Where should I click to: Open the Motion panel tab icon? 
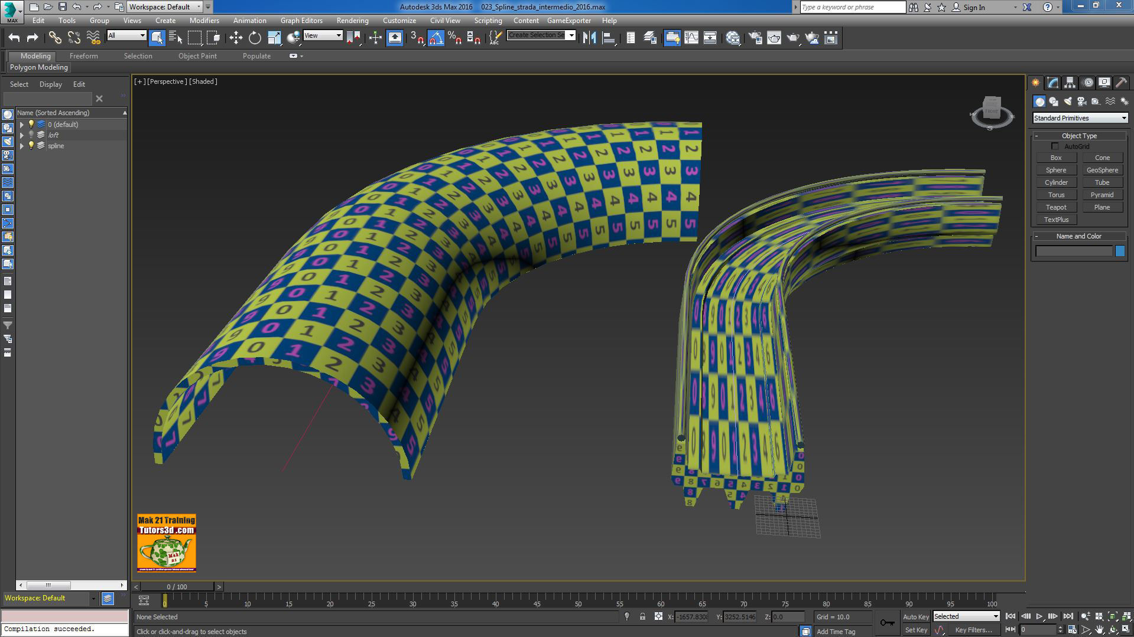1087,83
